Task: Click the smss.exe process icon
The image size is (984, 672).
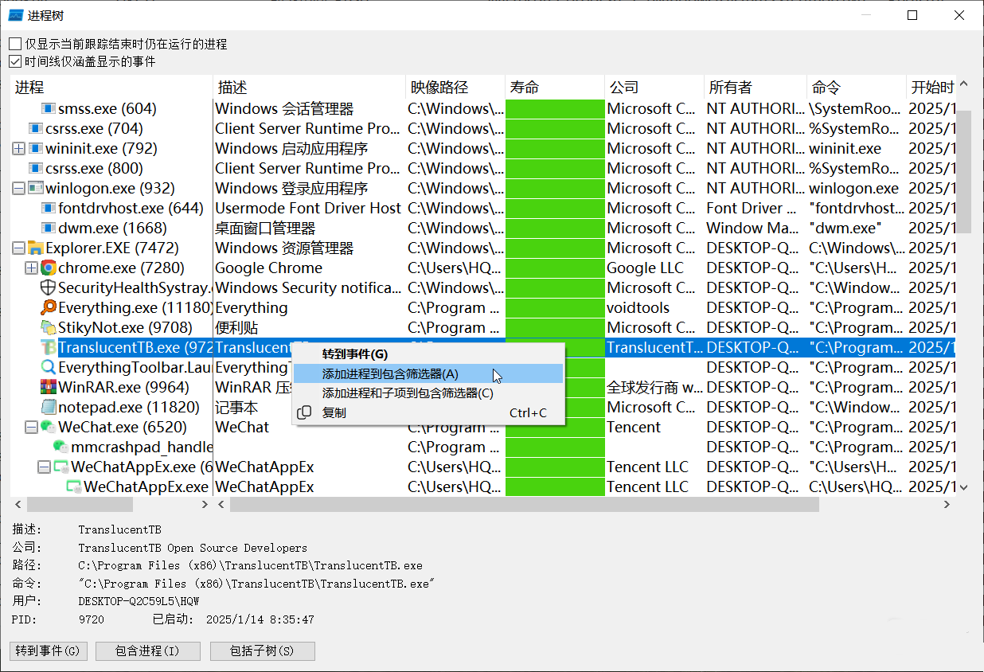Action: (48, 108)
